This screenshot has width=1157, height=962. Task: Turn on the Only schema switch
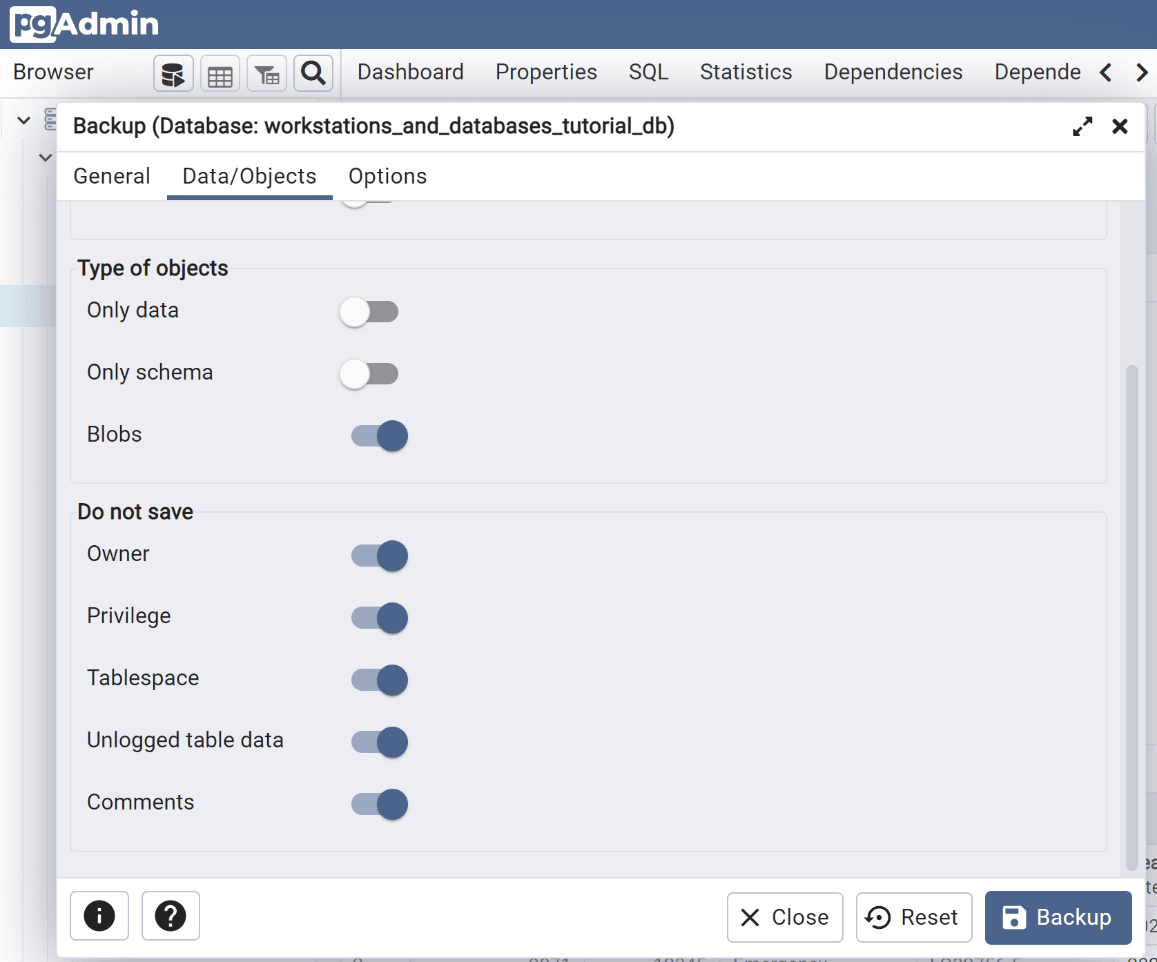click(369, 374)
